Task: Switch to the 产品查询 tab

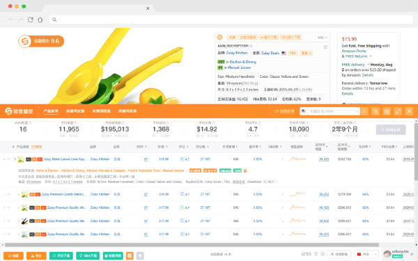Action: point(51,111)
